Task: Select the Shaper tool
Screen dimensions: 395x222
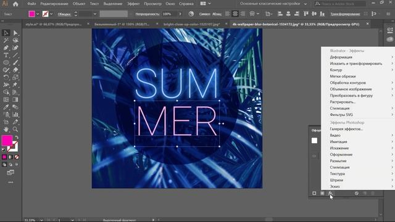Action: (x=6, y=70)
